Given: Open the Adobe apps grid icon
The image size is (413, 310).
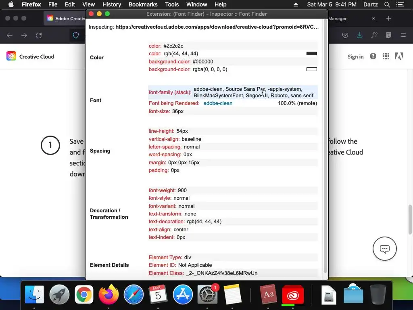Looking at the screenshot, I should 386,56.
